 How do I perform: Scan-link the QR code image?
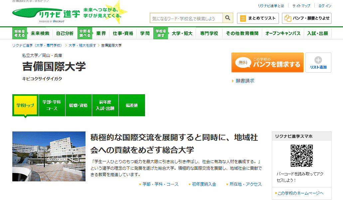coord(302,156)
